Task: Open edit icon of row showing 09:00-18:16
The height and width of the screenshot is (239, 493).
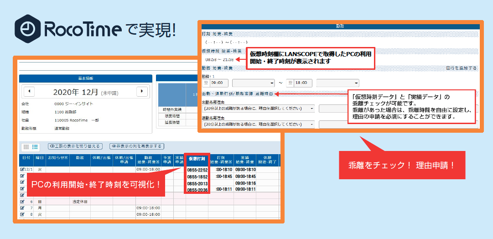Action: pyautogui.click(x=22, y=183)
